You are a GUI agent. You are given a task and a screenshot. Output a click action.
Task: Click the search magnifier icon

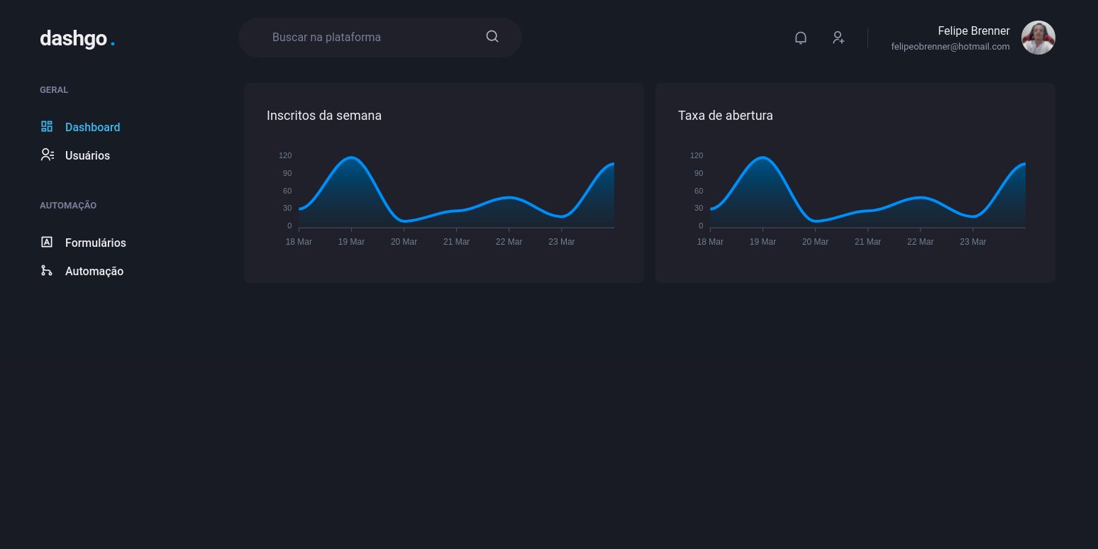(492, 35)
